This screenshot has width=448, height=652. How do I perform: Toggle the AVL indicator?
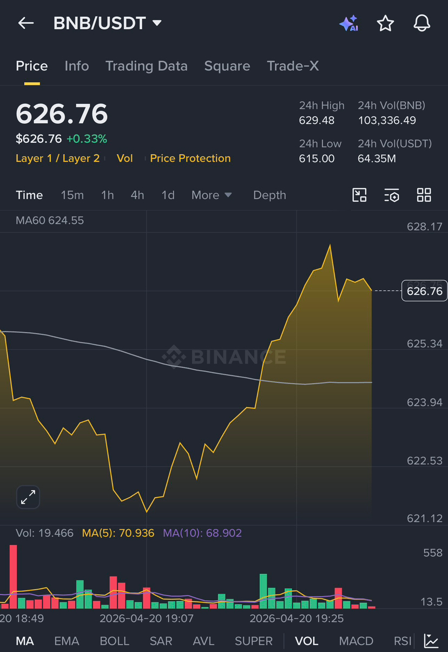click(x=203, y=641)
